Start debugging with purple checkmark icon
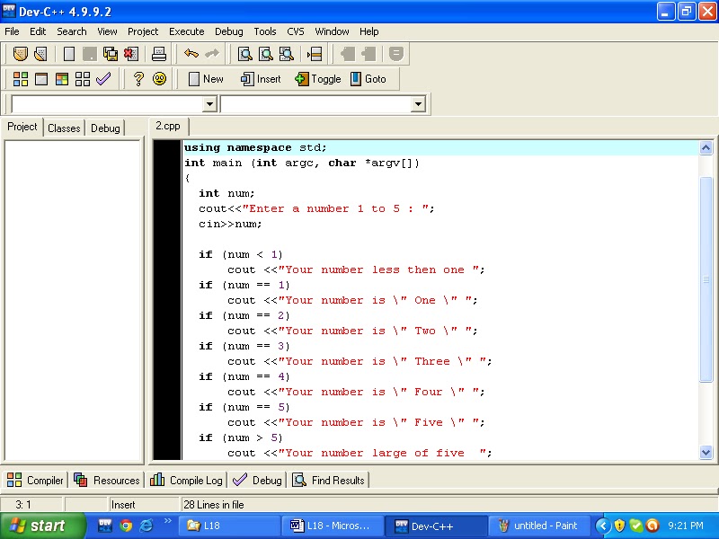The image size is (719, 539). [103, 79]
